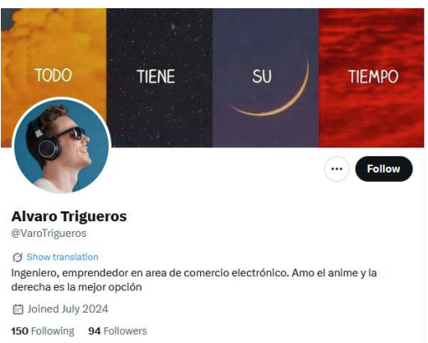Click the TODO word in banner
The height and width of the screenshot is (343, 428).
[x=53, y=75]
